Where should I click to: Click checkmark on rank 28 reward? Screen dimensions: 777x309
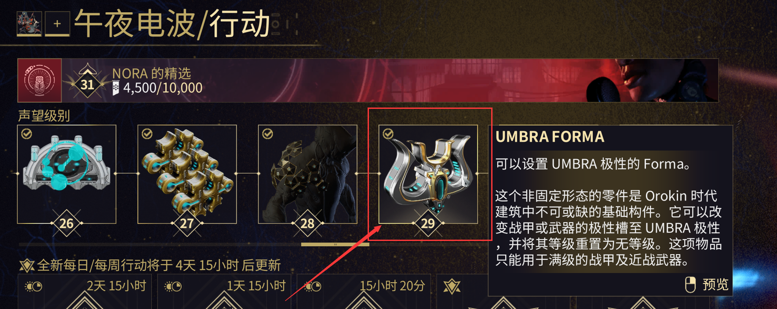(268, 134)
